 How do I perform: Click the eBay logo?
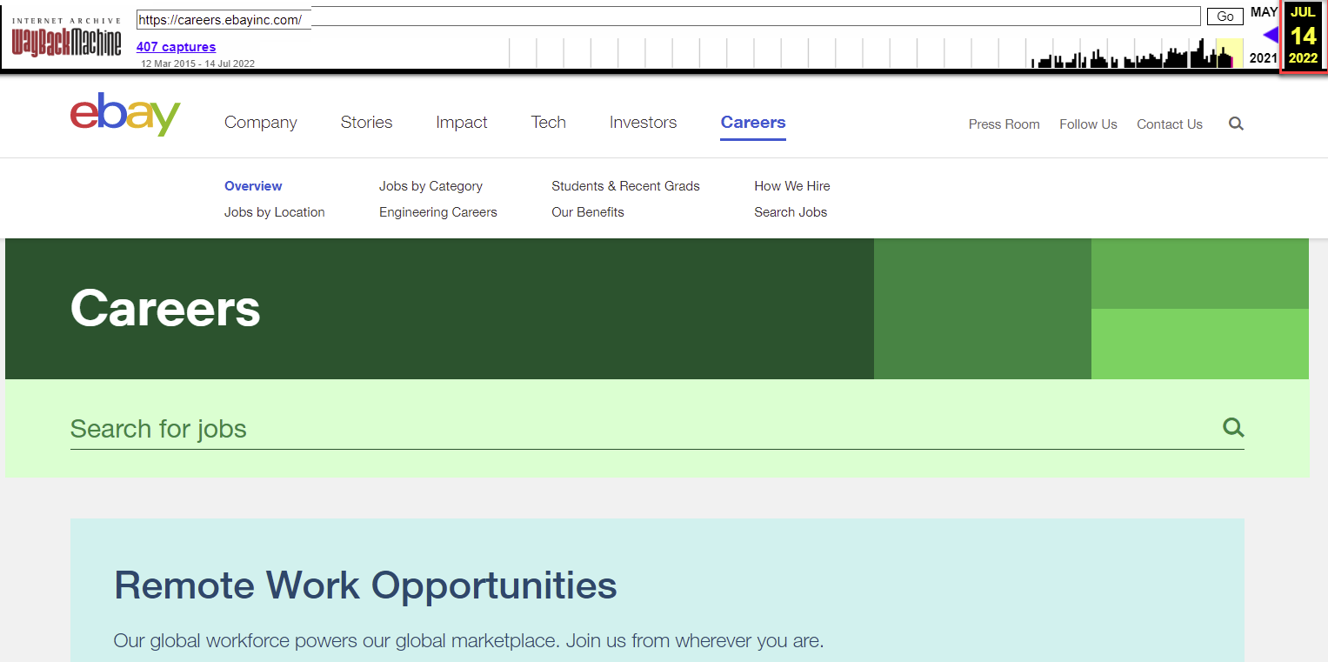tap(125, 114)
